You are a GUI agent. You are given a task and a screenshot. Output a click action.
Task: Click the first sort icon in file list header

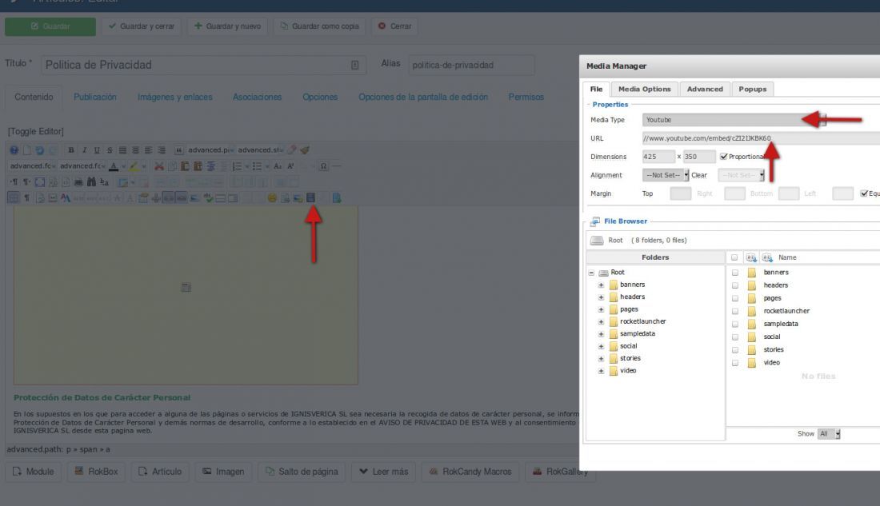point(751,257)
